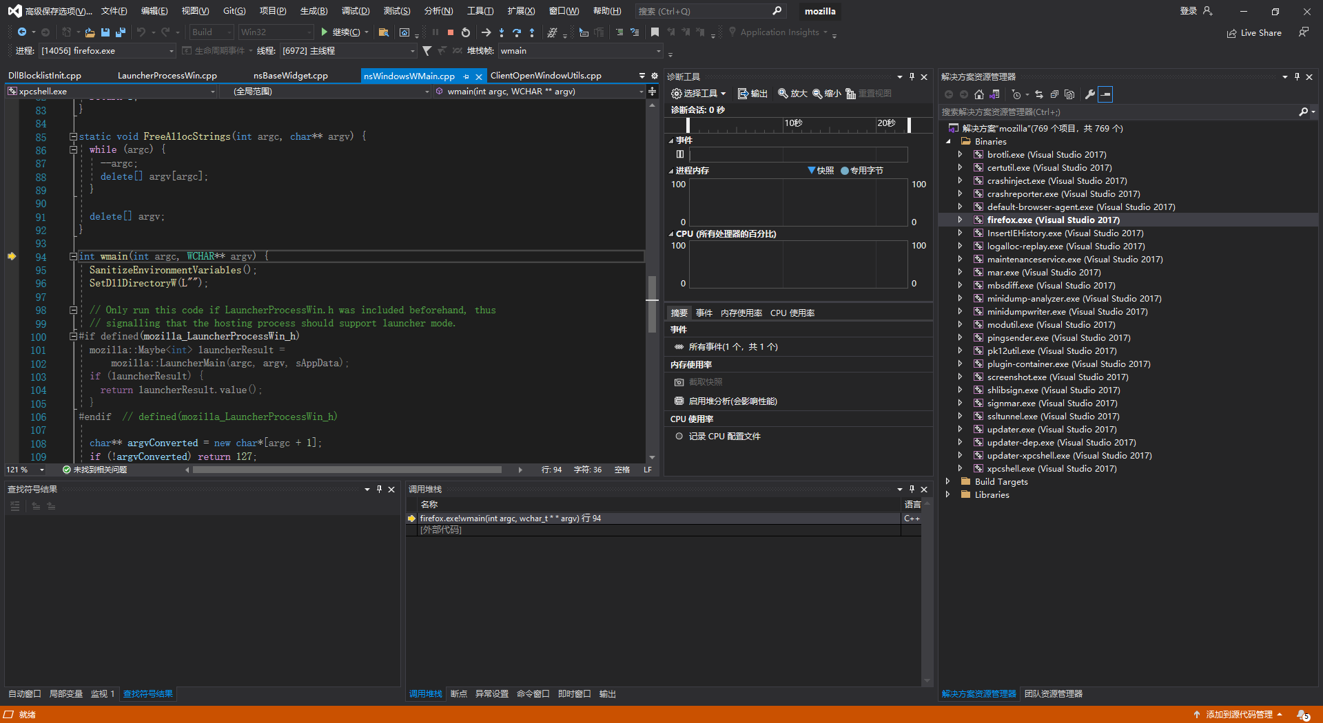This screenshot has width=1323, height=723.
Task: Click the Step Out icon
Action: pos(532,32)
